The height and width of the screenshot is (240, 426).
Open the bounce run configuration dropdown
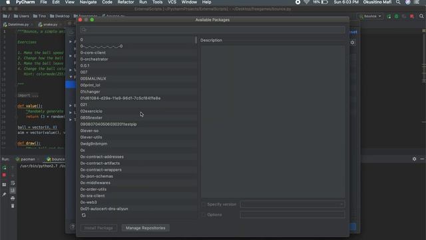[x=370, y=16]
